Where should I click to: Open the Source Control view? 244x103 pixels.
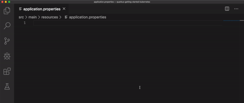[7, 41]
